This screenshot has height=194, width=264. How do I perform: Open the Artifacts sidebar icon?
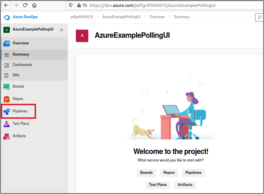[x=7, y=136]
